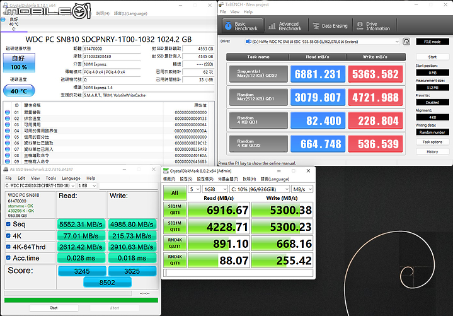Open View menu in TxBENCH
This screenshot has height=316, width=453.
[x=234, y=12]
